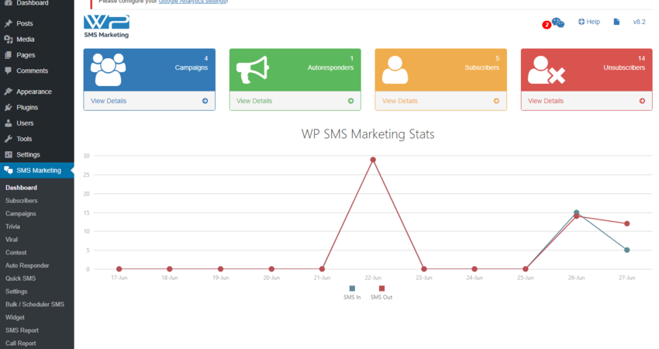Select Auto Responder in SMS Marketing submenu
This screenshot has height=349, width=659.
coord(27,265)
